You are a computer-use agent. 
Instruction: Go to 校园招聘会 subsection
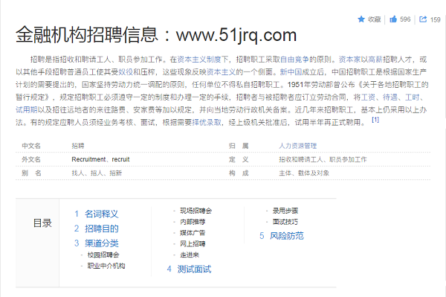tap(103, 255)
